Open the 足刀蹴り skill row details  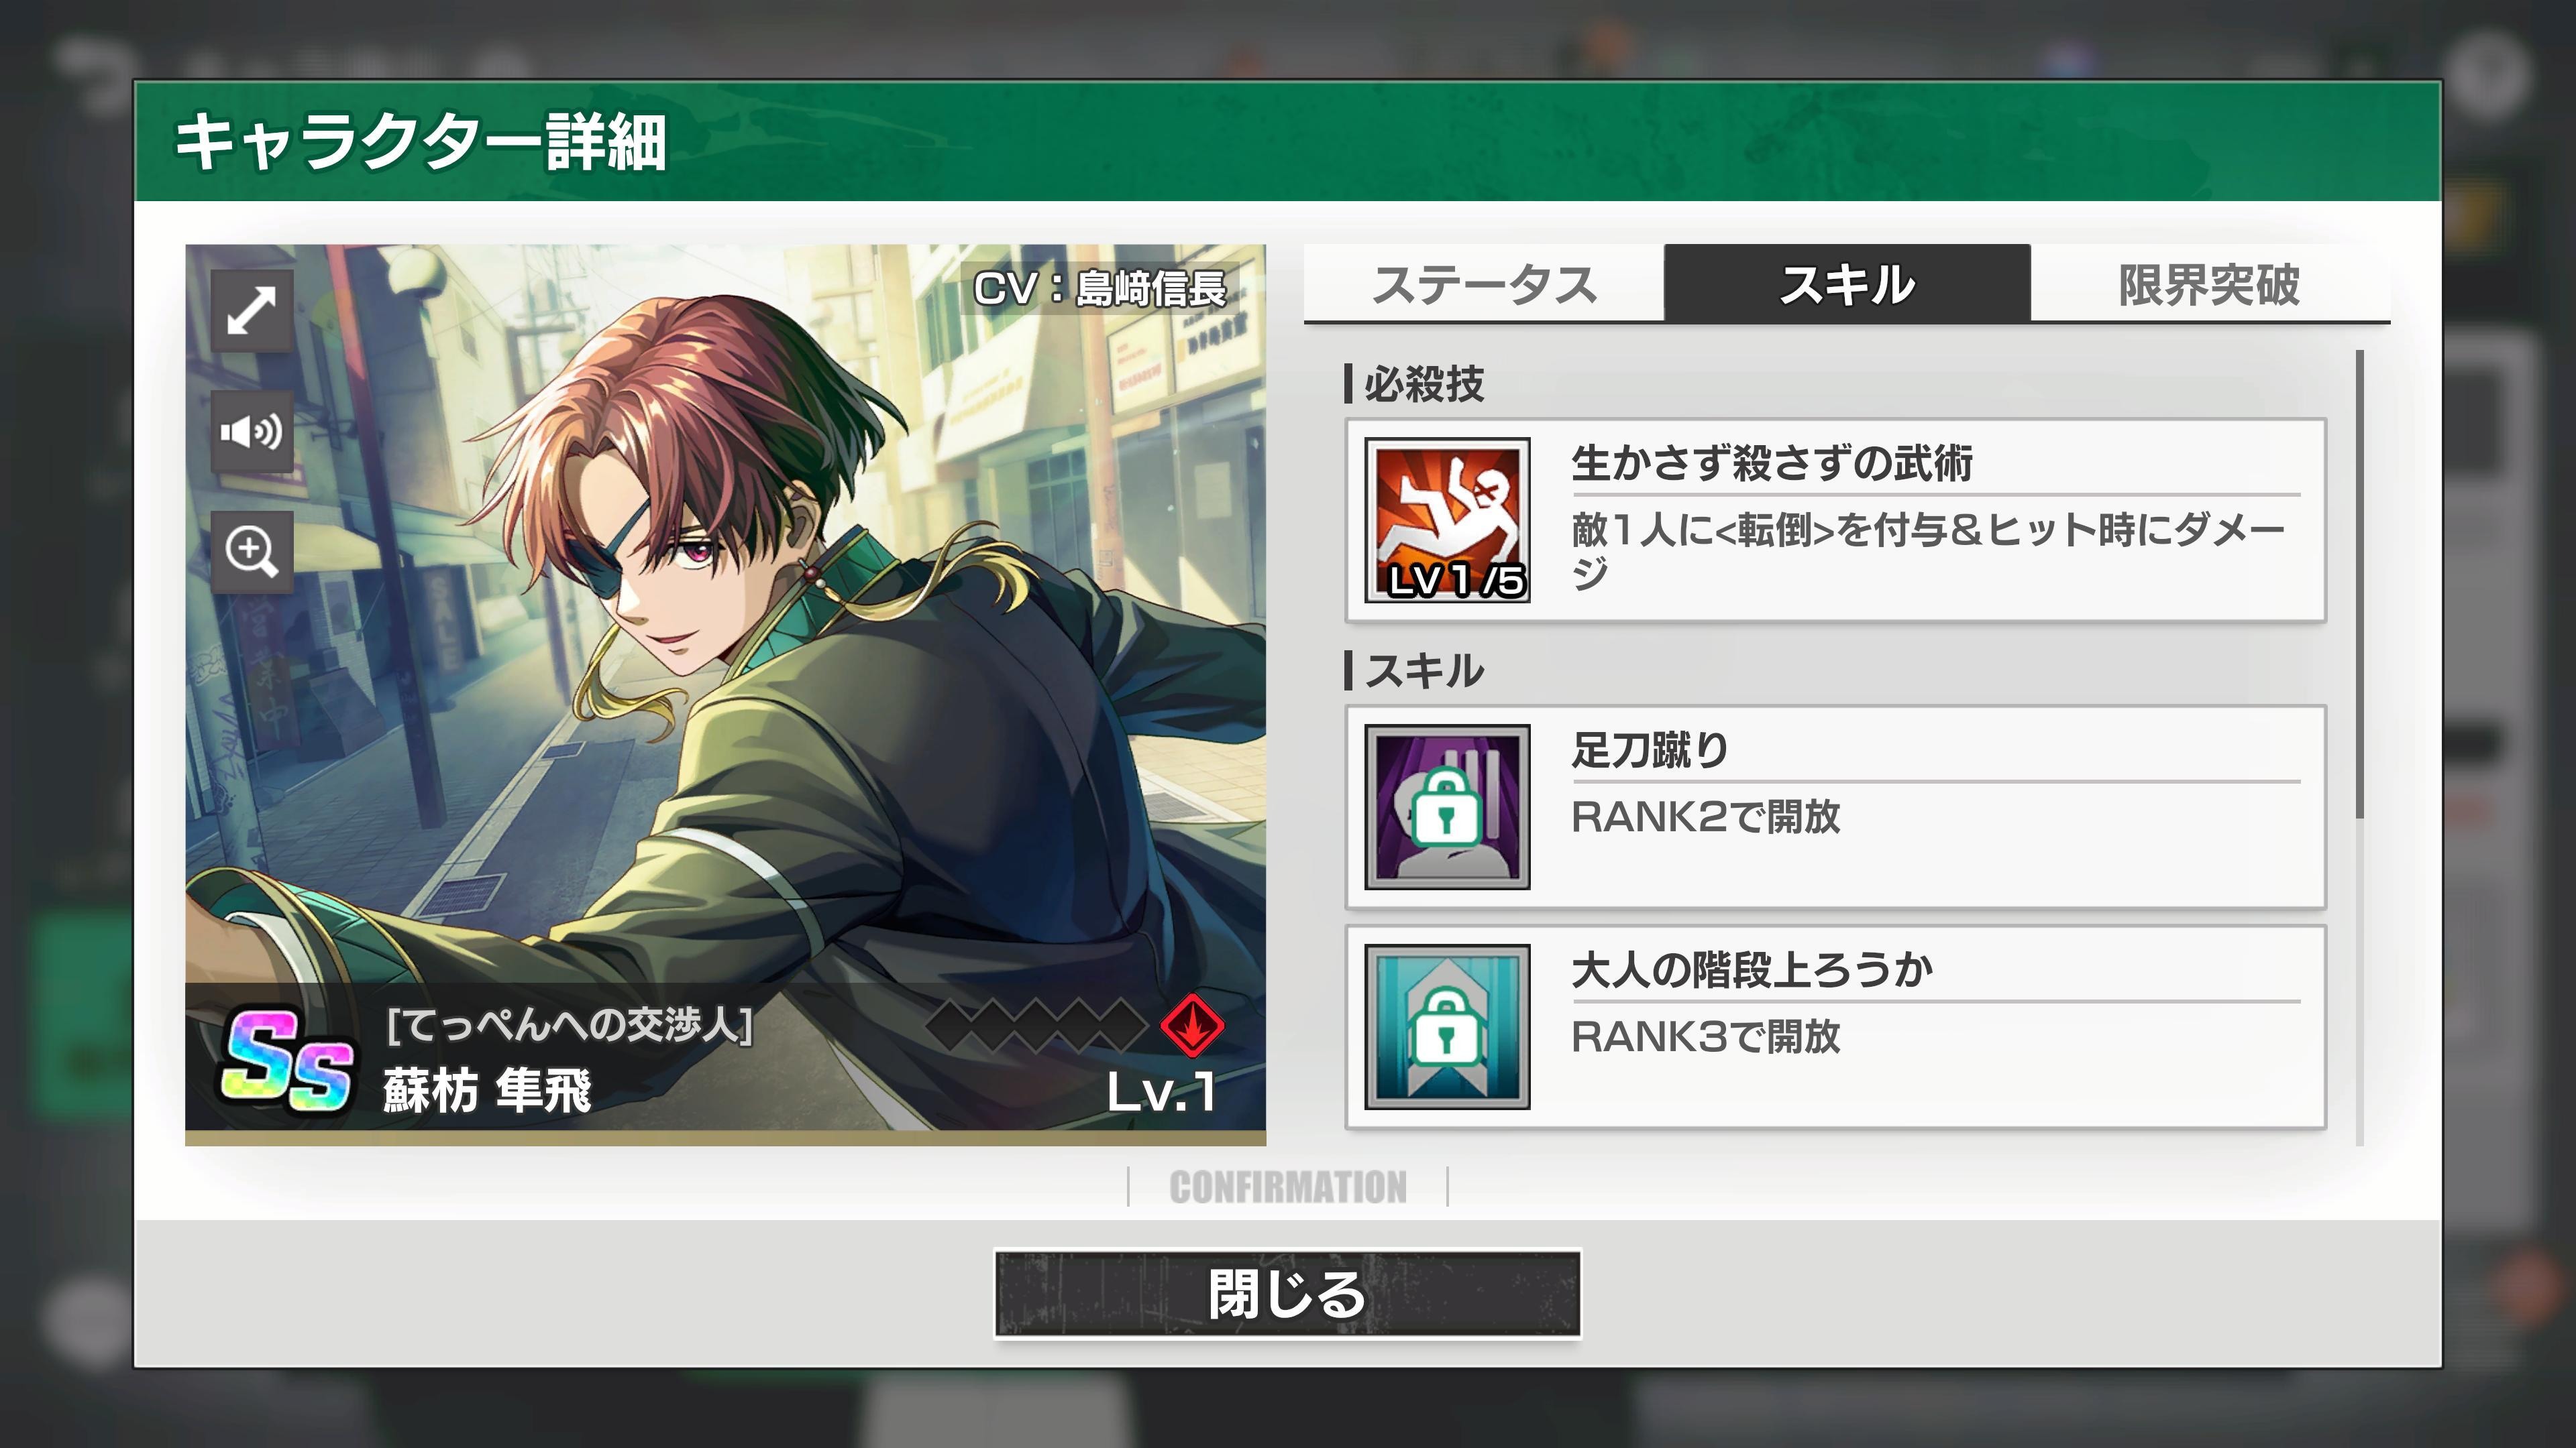1835,806
